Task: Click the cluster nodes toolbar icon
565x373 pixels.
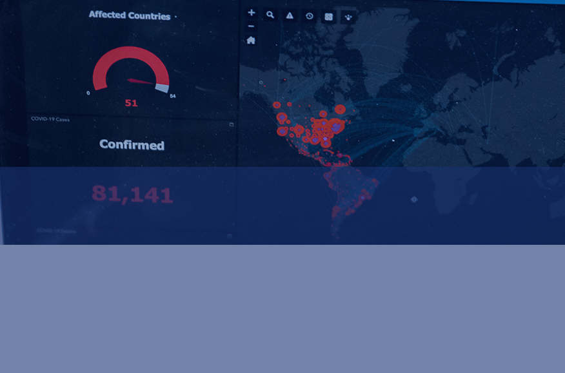Action: pos(348,17)
